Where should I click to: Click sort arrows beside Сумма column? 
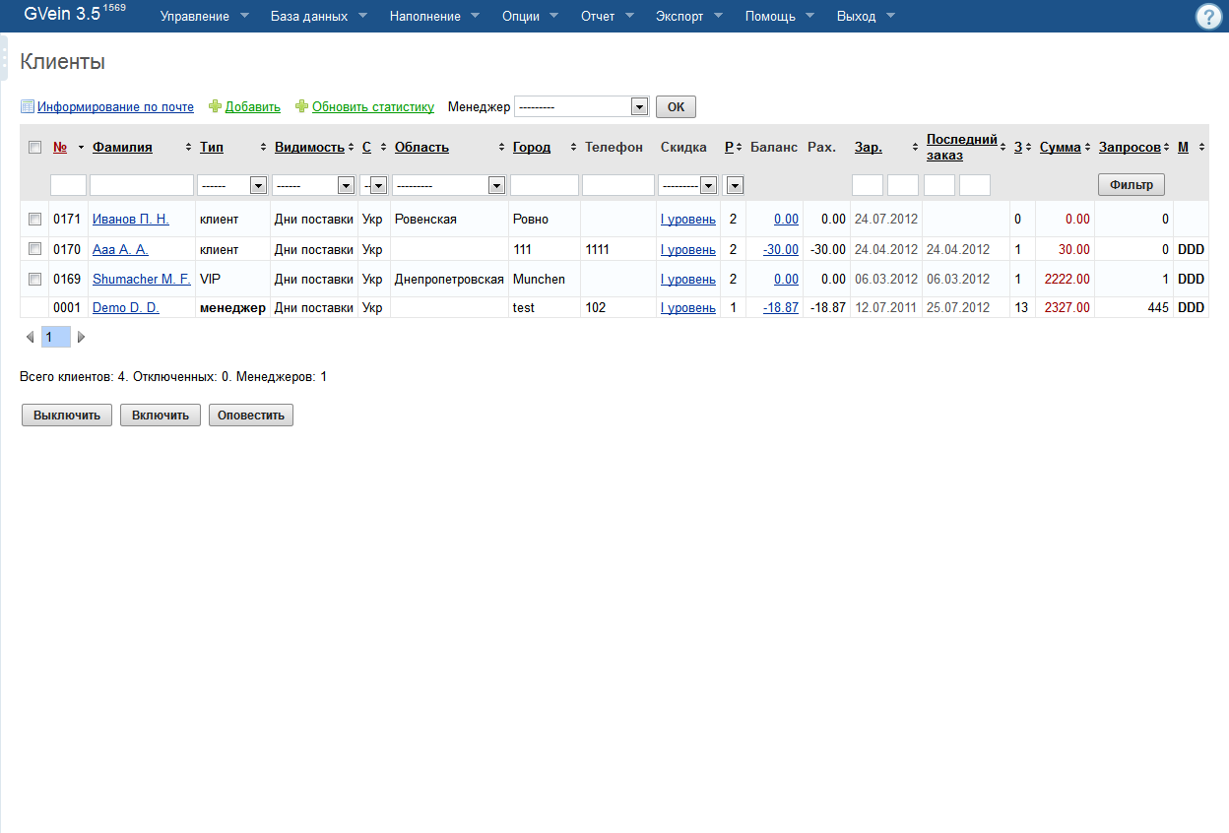click(x=1089, y=148)
